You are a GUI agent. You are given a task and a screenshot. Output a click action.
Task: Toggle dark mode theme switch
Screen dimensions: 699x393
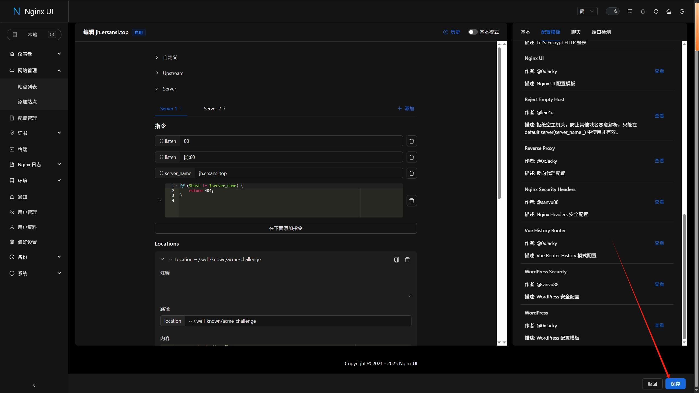point(612,11)
